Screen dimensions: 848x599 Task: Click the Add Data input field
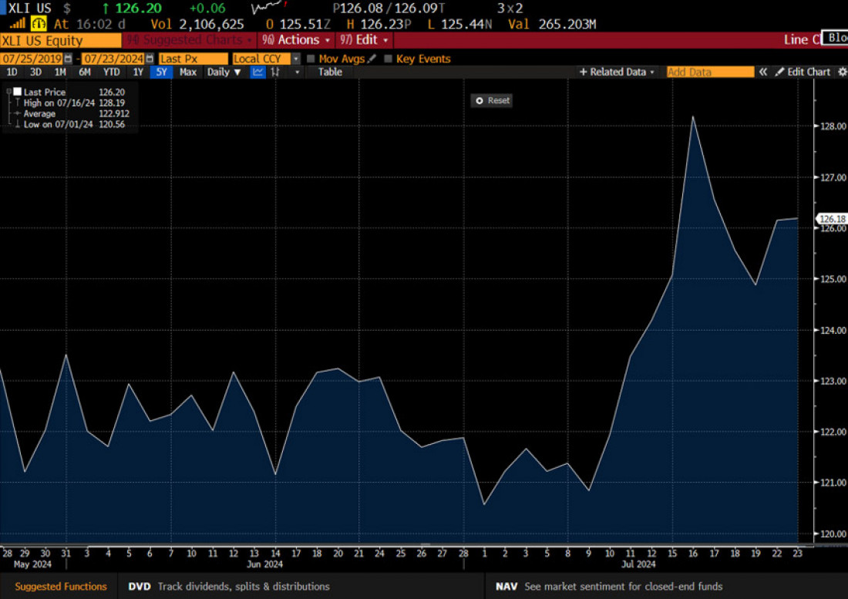[709, 72]
